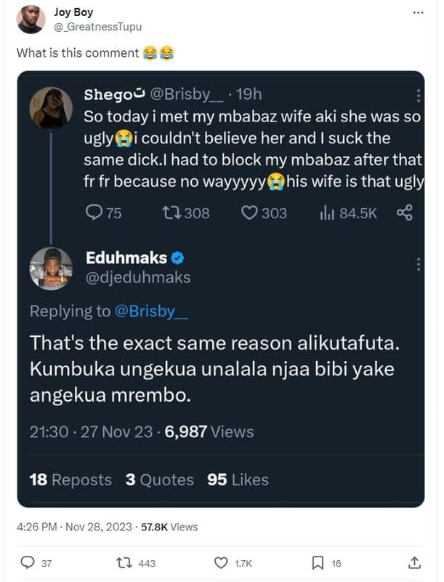View analytics icon on the Shego tweet
This screenshot has height=582, width=444.
[326, 212]
